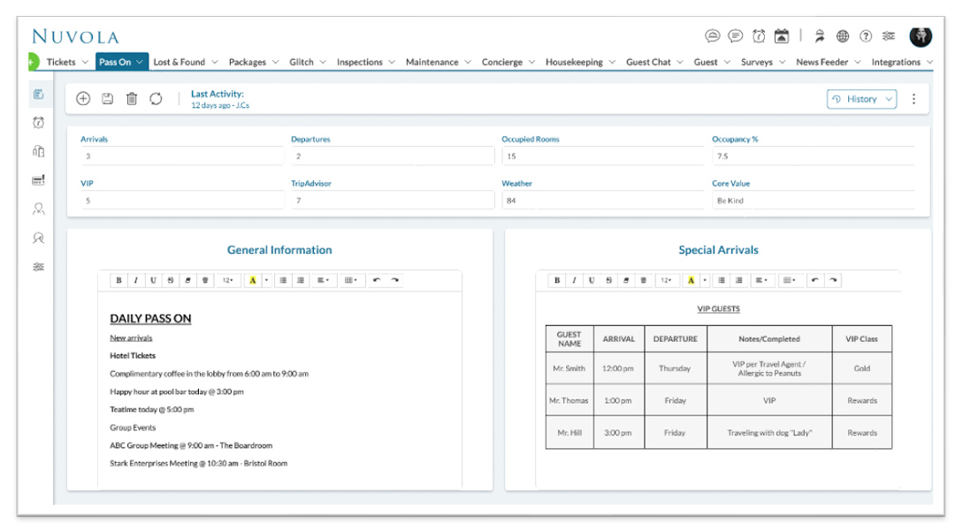This screenshot has width=963, height=532.
Task: Open the News Feeder menu
Action: click(829, 62)
